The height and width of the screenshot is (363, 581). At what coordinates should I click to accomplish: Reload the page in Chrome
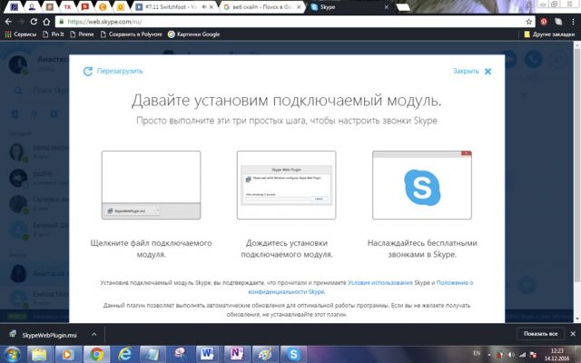[34, 22]
